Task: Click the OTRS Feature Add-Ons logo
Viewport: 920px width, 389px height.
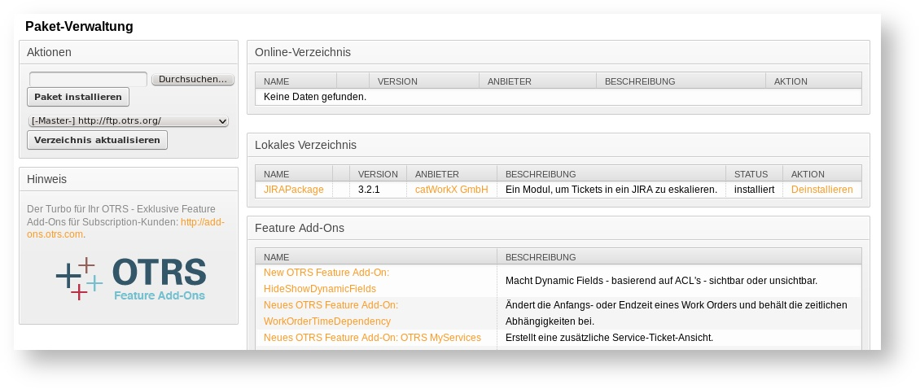Action: pyautogui.click(x=130, y=279)
